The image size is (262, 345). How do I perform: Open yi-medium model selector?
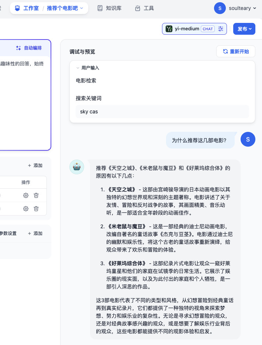[x=194, y=29]
